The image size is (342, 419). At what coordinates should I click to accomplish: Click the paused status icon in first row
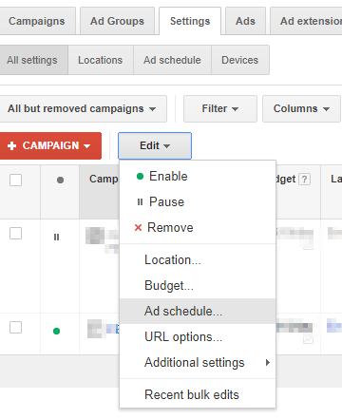[x=56, y=237]
